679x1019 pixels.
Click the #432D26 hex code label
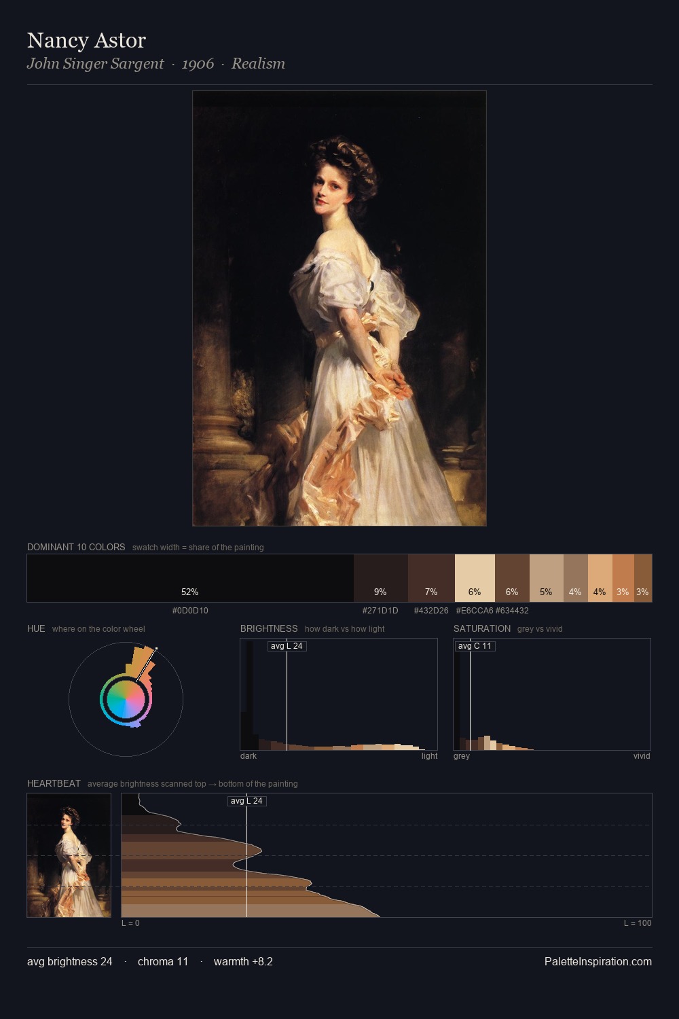tap(431, 611)
